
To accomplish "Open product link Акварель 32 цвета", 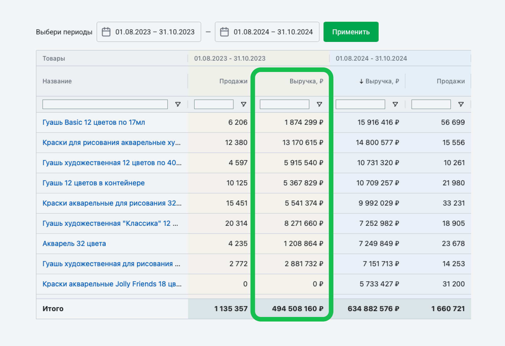I will point(74,244).
